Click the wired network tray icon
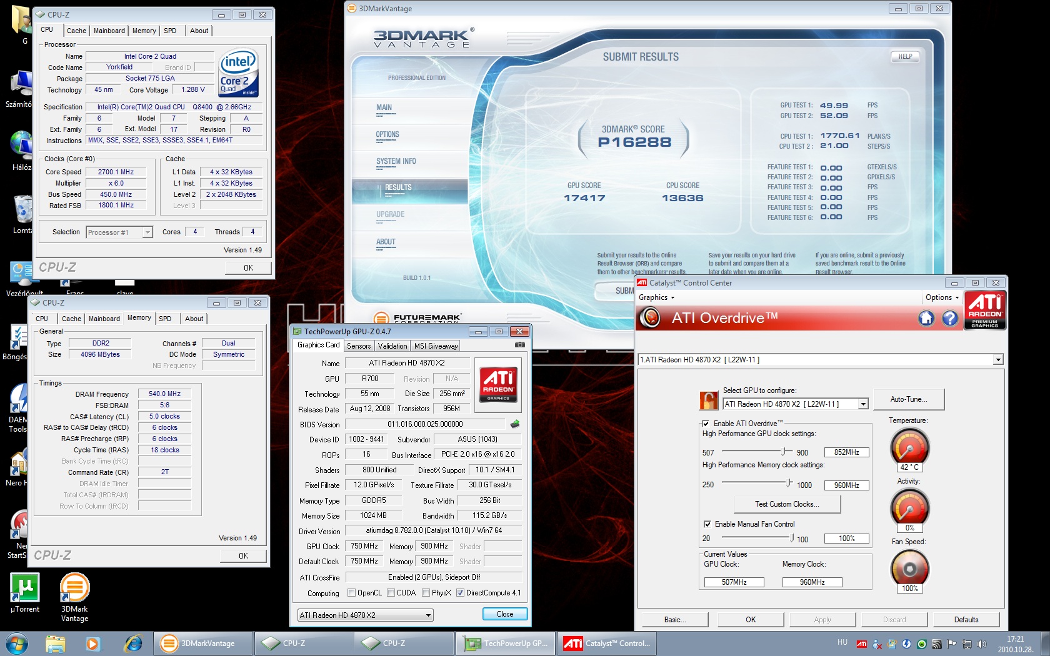This screenshot has height=656, width=1050. pyautogui.click(x=967, y=644)
